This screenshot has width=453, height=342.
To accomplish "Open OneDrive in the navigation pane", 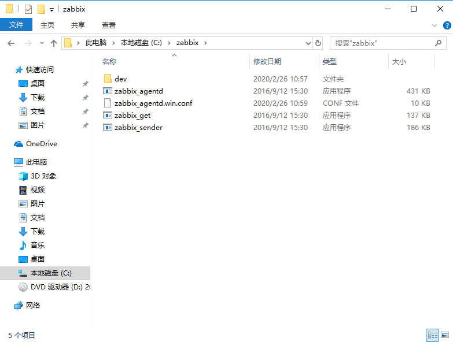I will [42, 144].
